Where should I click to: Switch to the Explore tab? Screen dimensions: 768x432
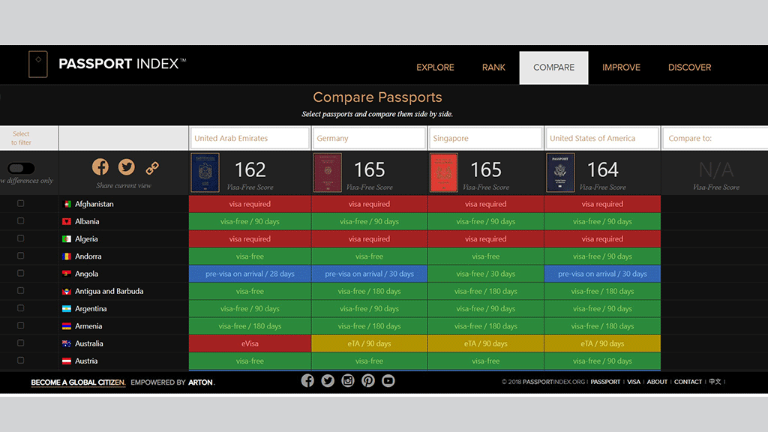click(435, 67)
